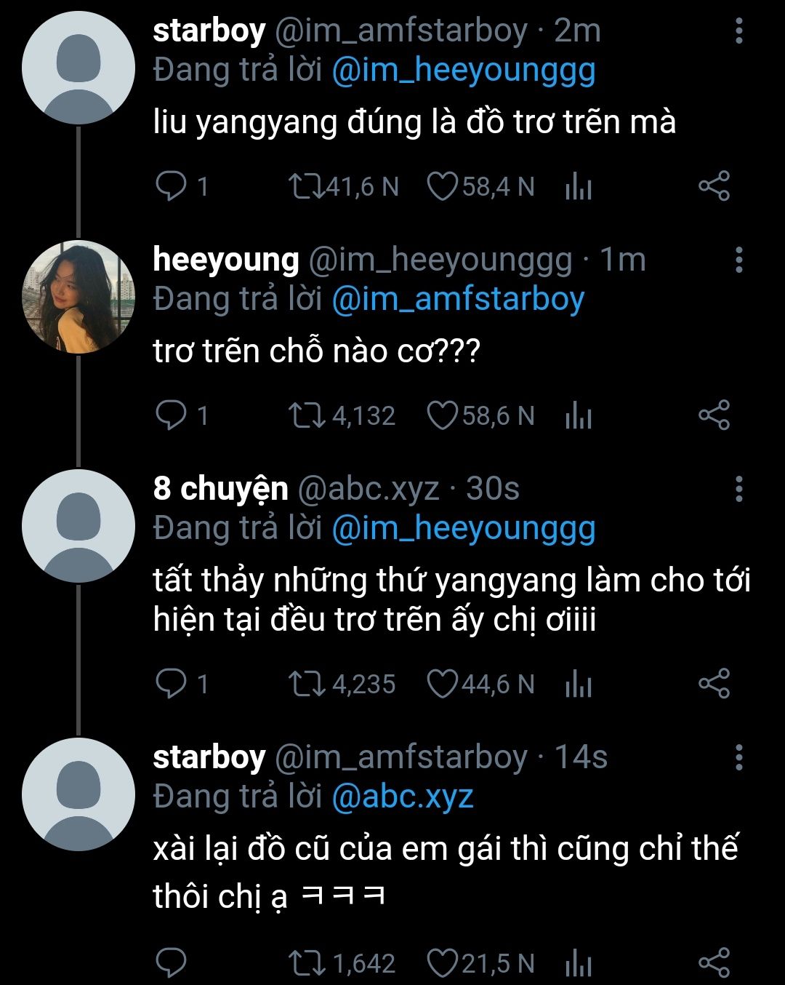This screenshot has width=785, height=985.
Task: Open more options on 8 chuyện's tweet
Action: click(x=739, y=489)
